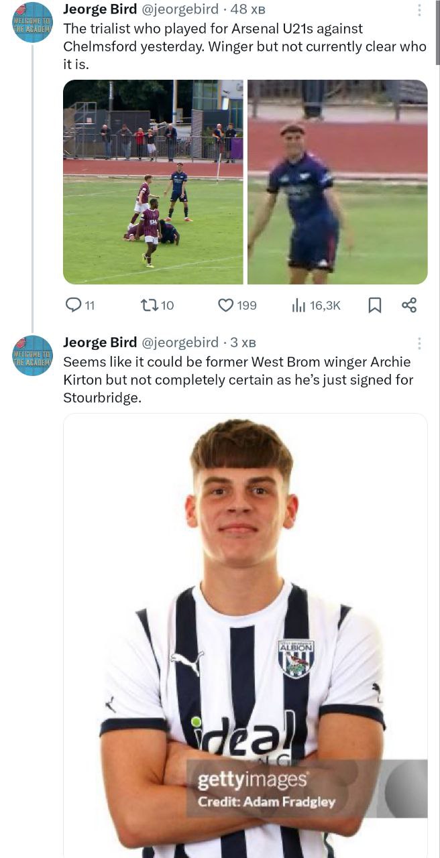This screenshot has height=858, width=440.
Task: Open the West Brom player portrait image
Action: coord(245,603)
